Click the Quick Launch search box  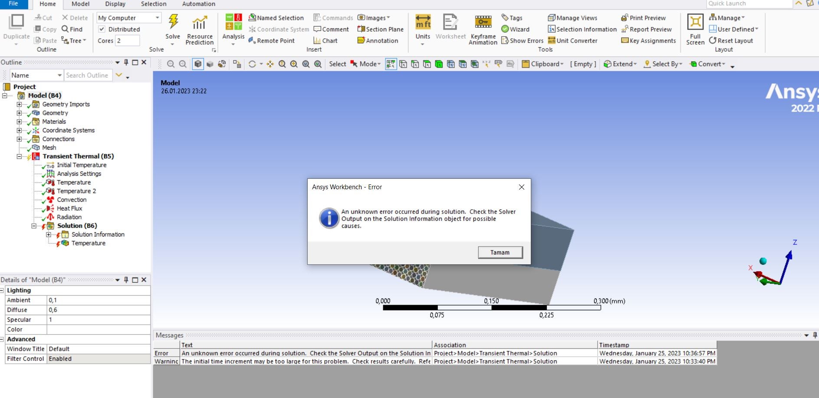750,3
